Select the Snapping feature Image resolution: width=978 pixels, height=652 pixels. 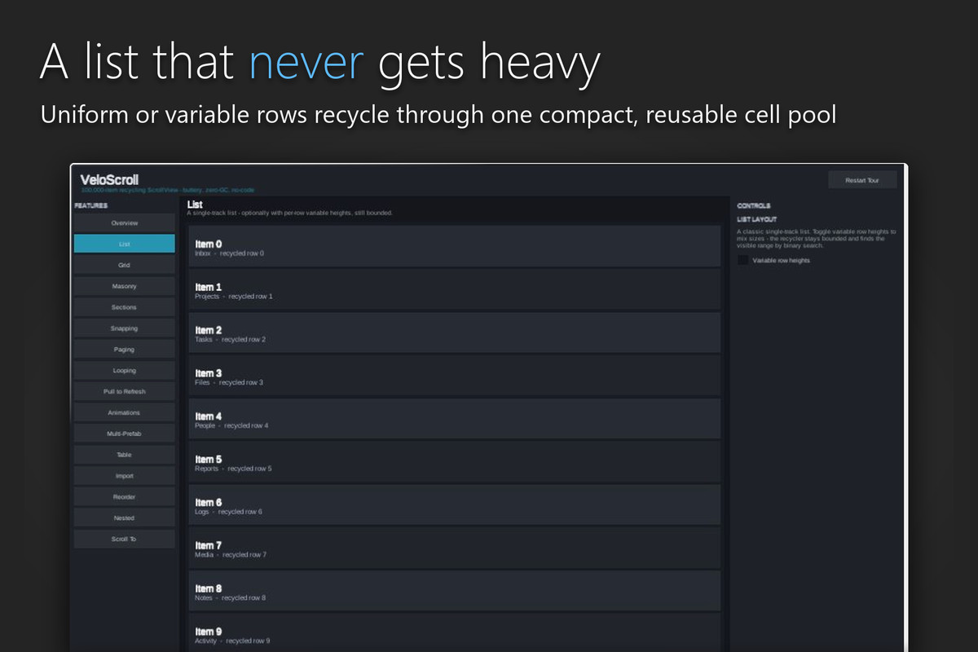point(125,328)
